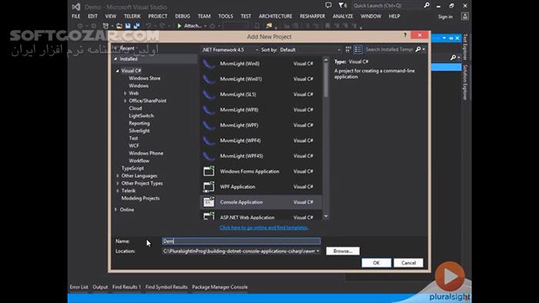Open the feedback speech bubble icon
Viewport: 539px width, 303px height.
click(329, 5)
